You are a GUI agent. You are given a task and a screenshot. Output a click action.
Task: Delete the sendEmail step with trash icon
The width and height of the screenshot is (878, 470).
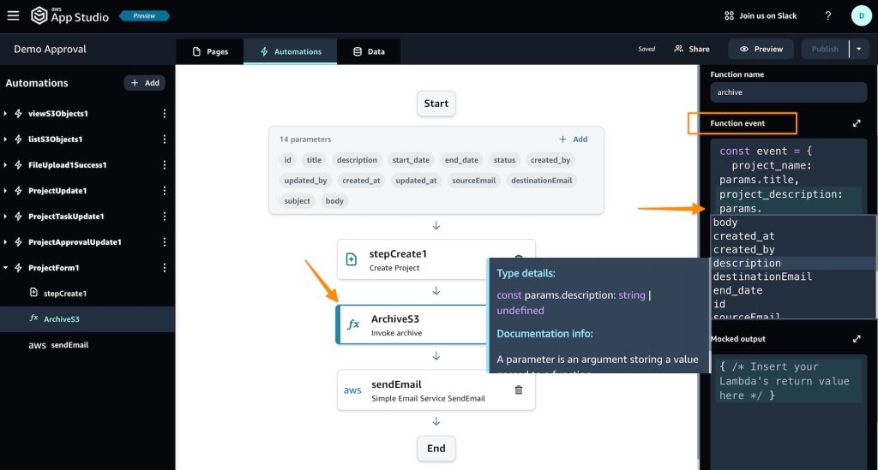(x=518, y=390)
